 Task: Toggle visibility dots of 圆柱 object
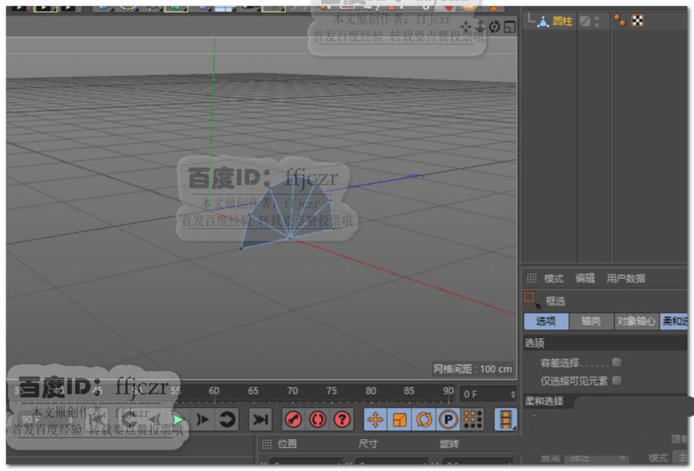(597, 22)
